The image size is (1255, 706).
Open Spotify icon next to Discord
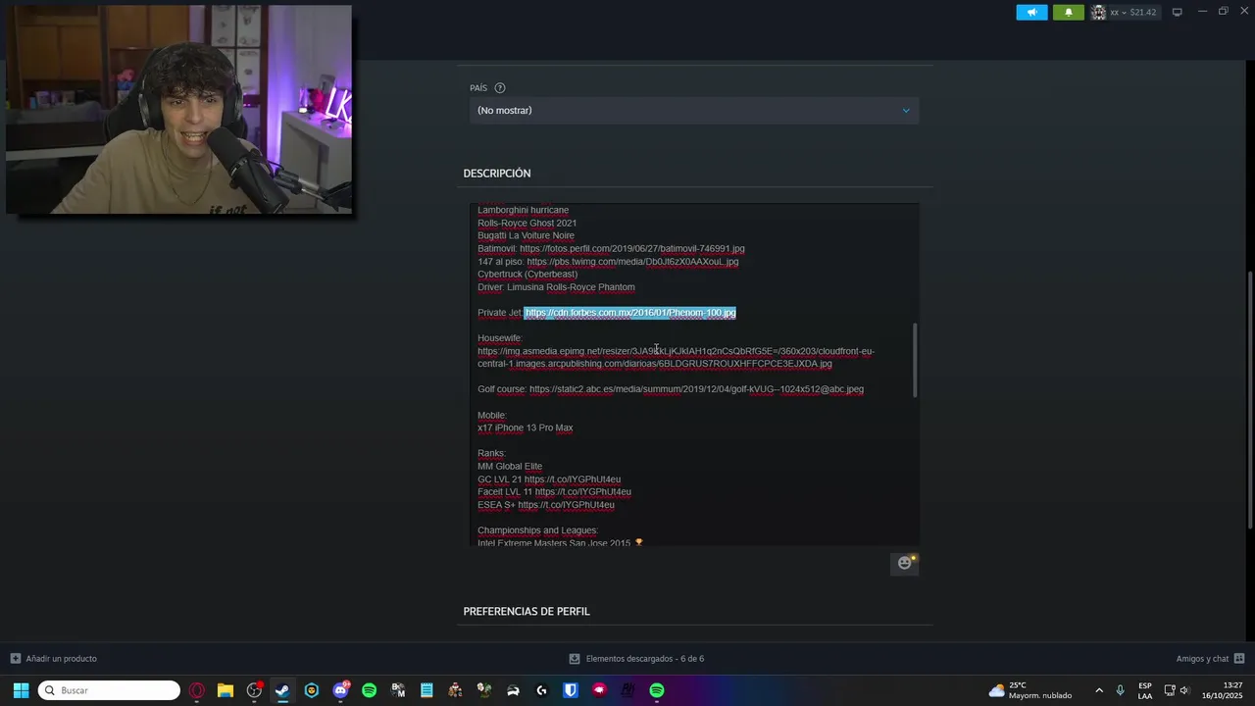click(369, 690)
